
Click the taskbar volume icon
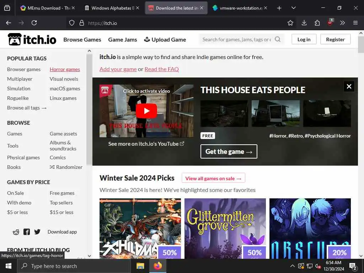(318, 266)
